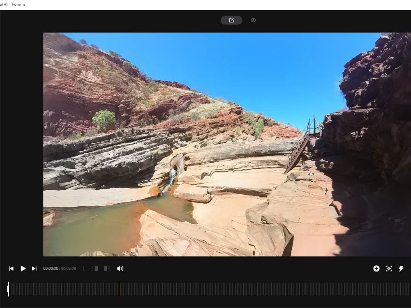Enable deep track target icon
411x308 pixels.
pos(389,269)
